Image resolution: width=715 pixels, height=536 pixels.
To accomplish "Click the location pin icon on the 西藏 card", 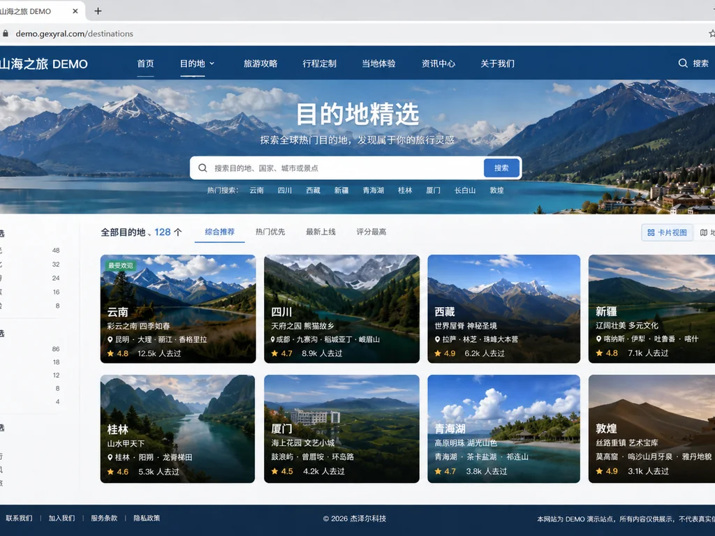I will (x=438, y=339).
